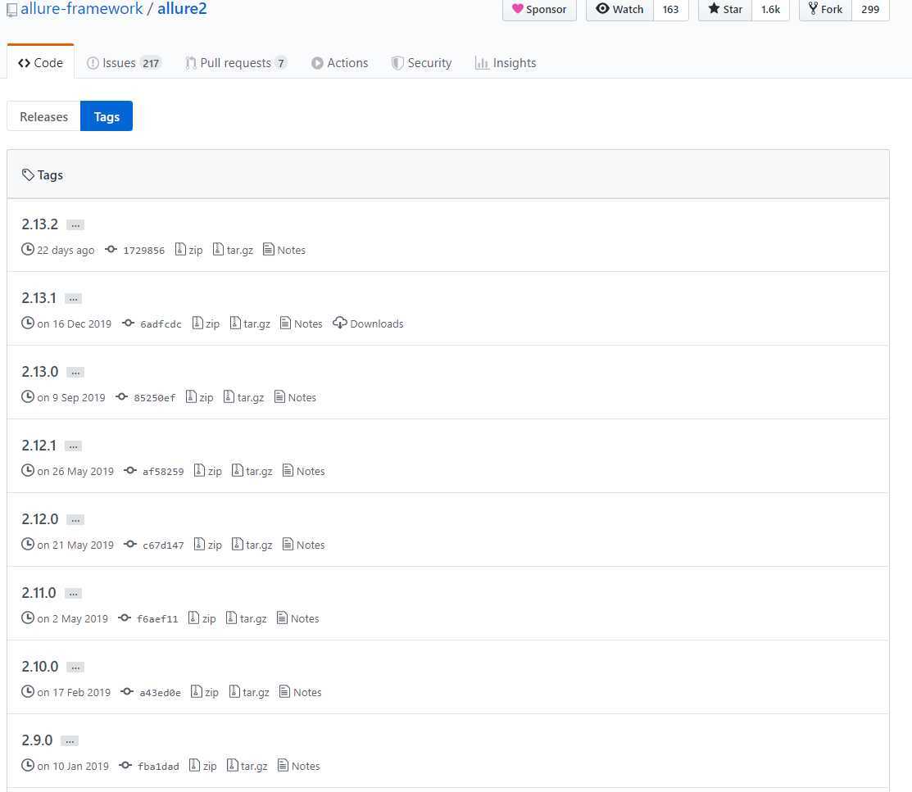
Task: Open tag 2.13.2
Action: [x=39, y=224]
